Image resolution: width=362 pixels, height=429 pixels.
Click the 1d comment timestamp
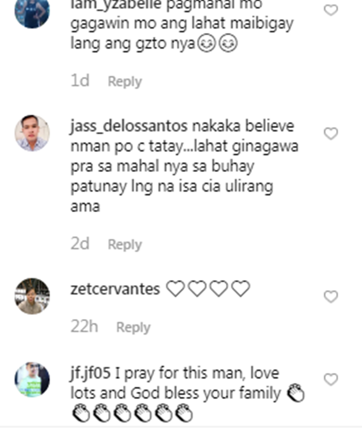tap(80, 81)
